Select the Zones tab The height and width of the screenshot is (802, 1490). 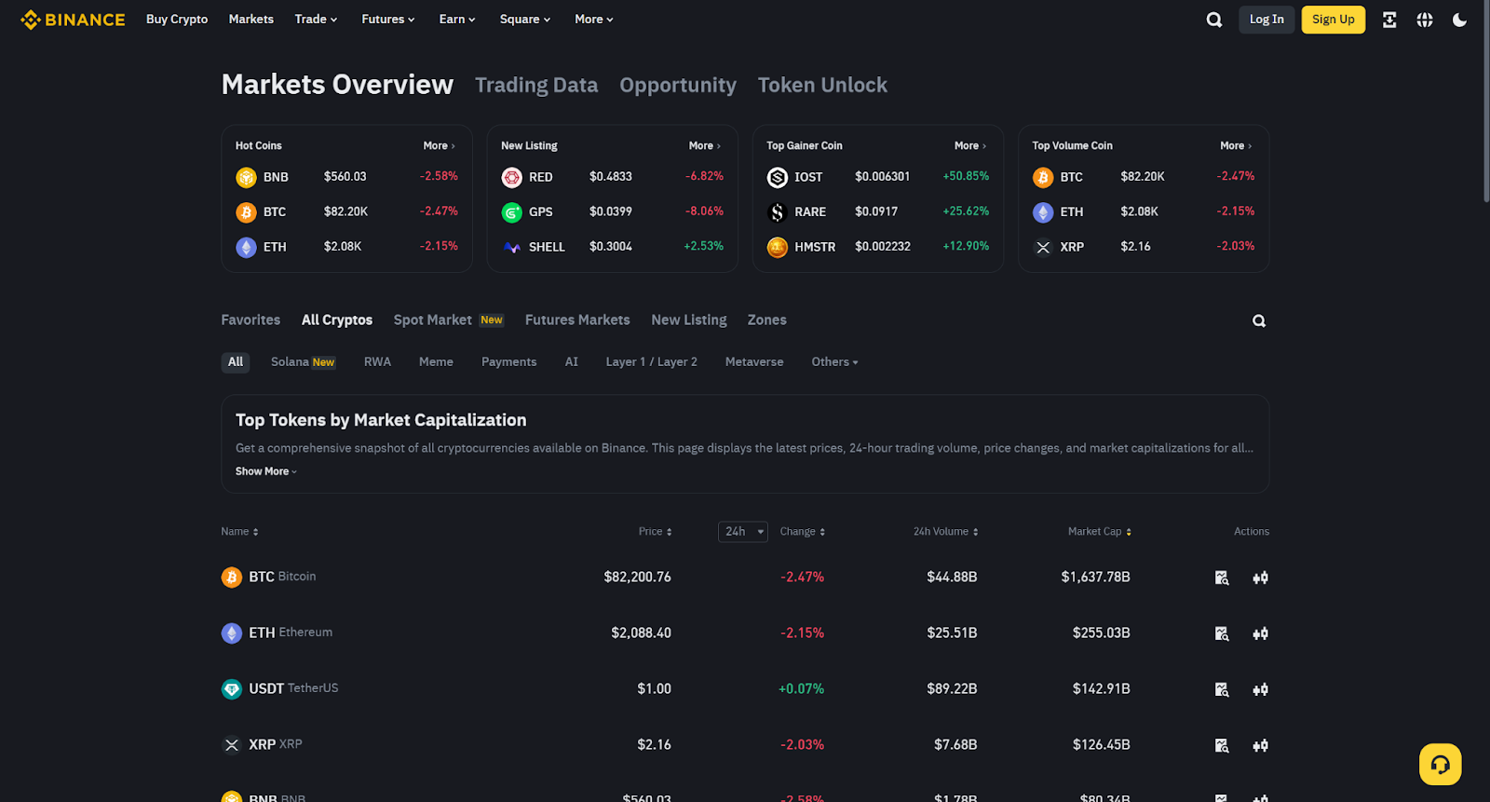767,319
